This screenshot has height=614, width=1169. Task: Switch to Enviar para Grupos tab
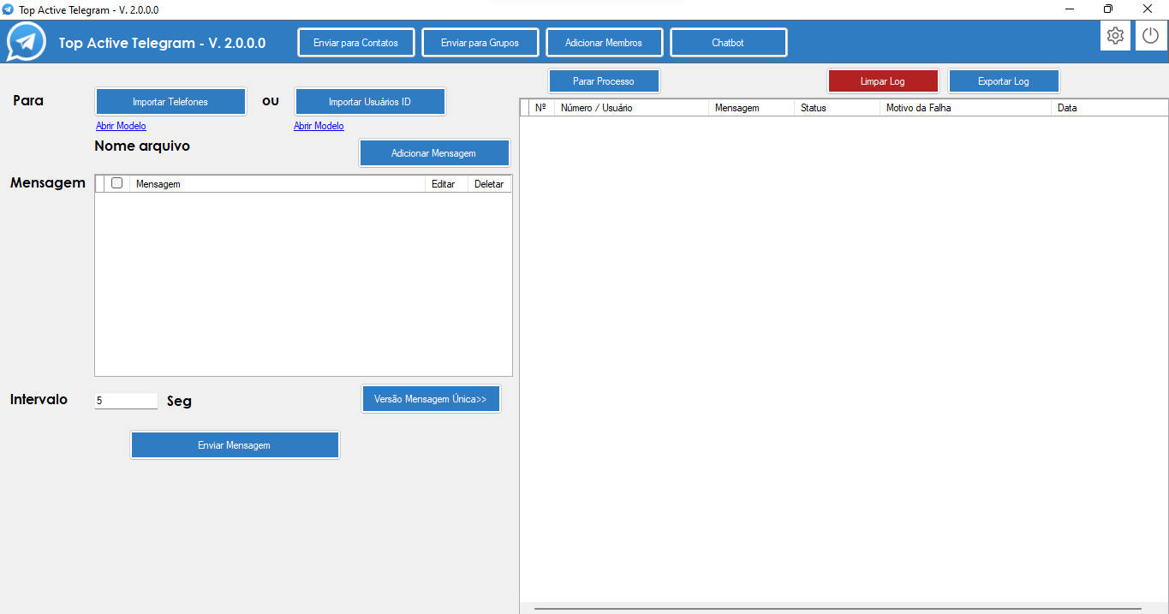[x=480, y=43]
